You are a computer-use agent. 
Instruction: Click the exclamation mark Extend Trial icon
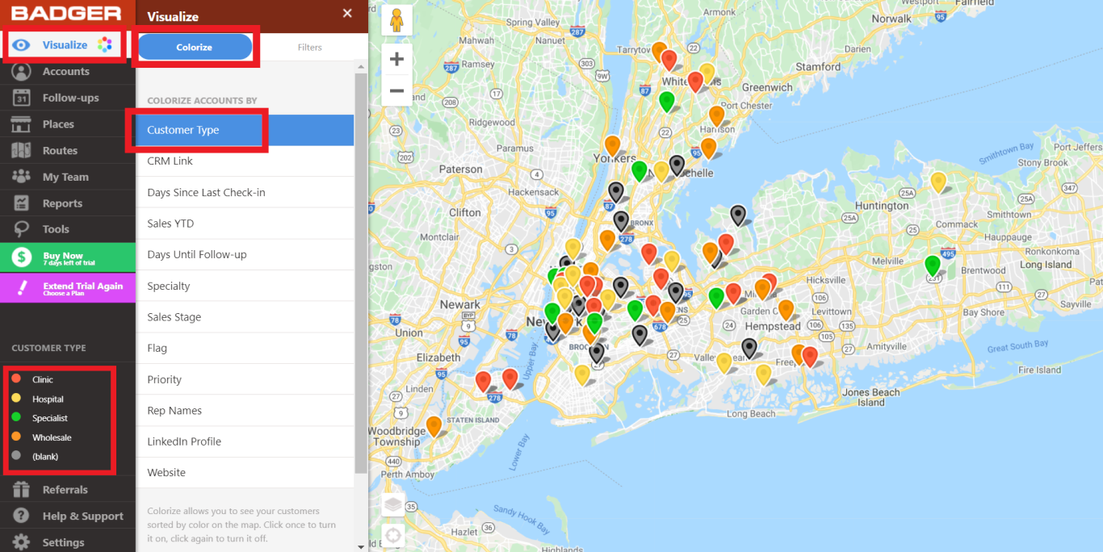pyautogui.click(x=22, y=287)
